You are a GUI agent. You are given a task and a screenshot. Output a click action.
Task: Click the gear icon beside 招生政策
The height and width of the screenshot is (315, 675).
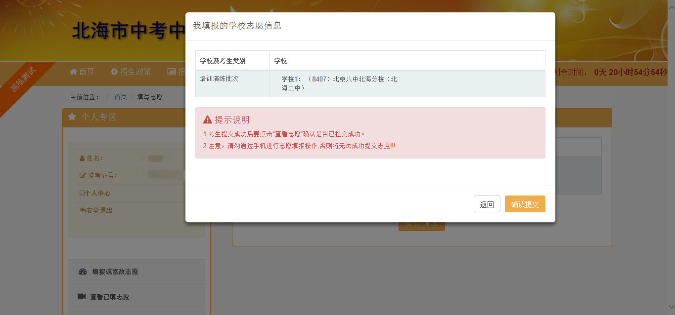(x=114, y=72)
